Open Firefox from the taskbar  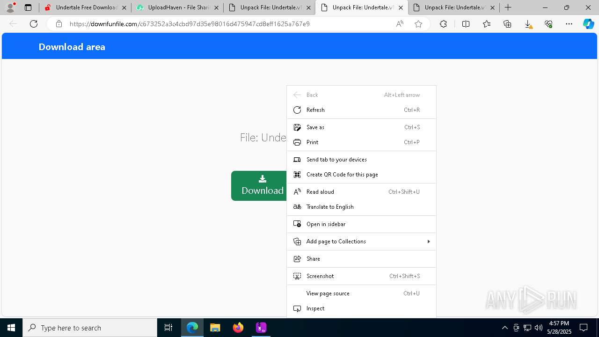coord(238,328)
